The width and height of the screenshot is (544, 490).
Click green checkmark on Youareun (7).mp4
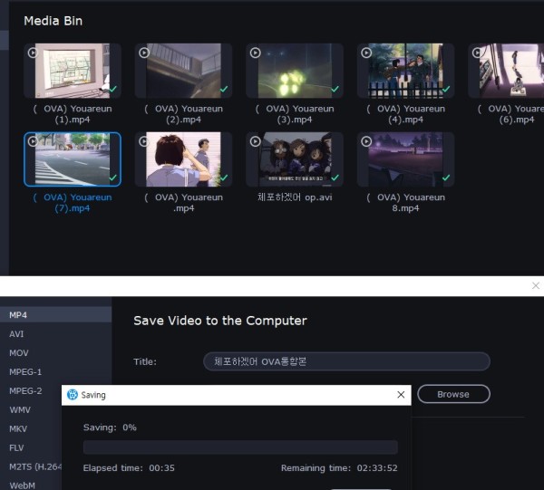coord(112,178)
